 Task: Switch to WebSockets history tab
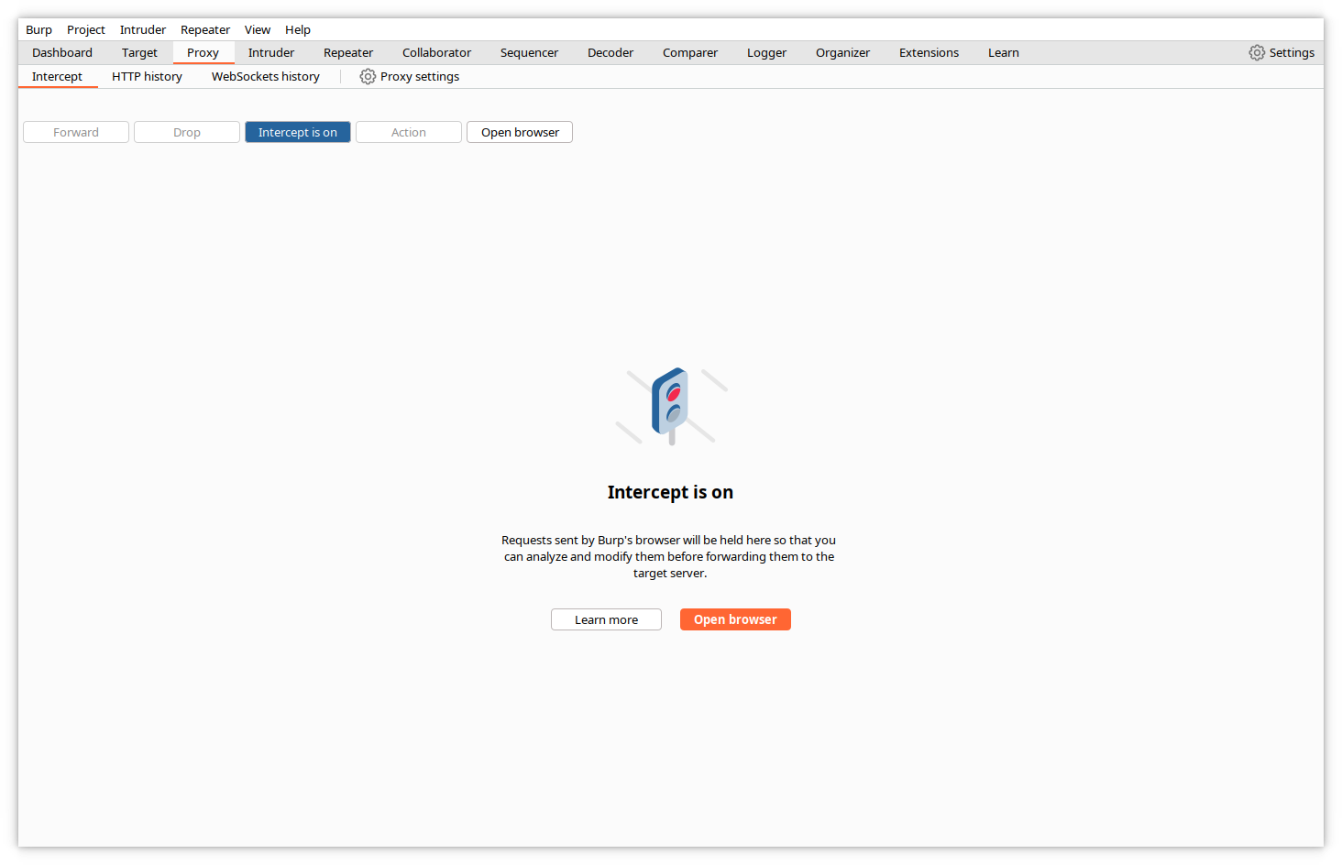point(266,77)
